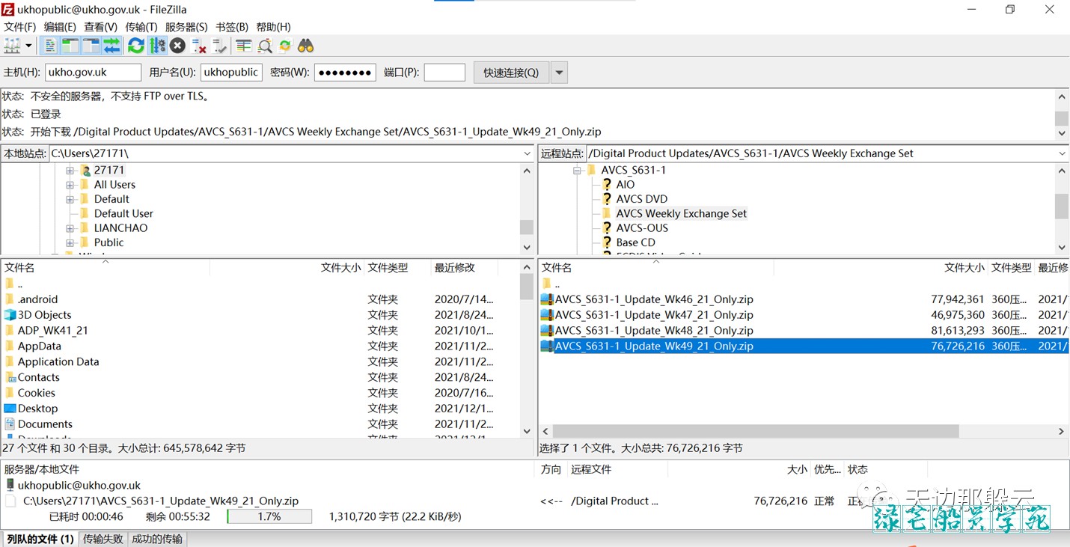
Task: Open the 编辑(E) menu
Action: 60,27
